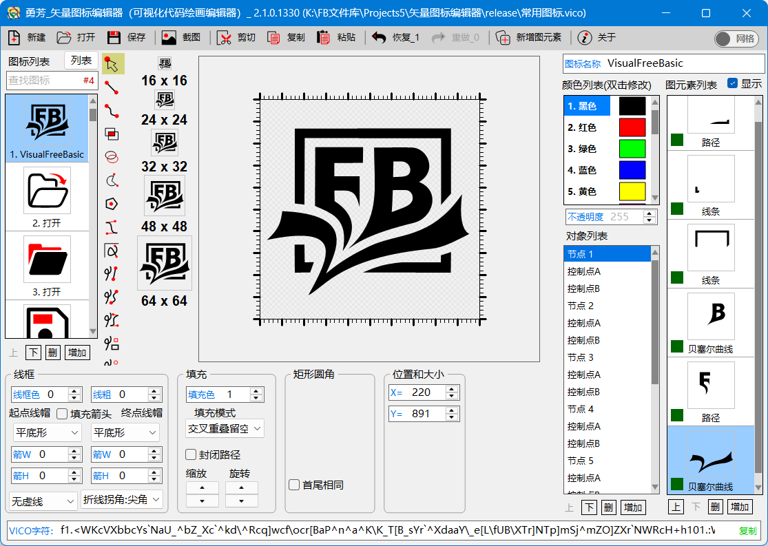Open the 填充模式 dropdown
Image resolution: width=768 pixels, height=546 pixels.
[x=225, y=429]
